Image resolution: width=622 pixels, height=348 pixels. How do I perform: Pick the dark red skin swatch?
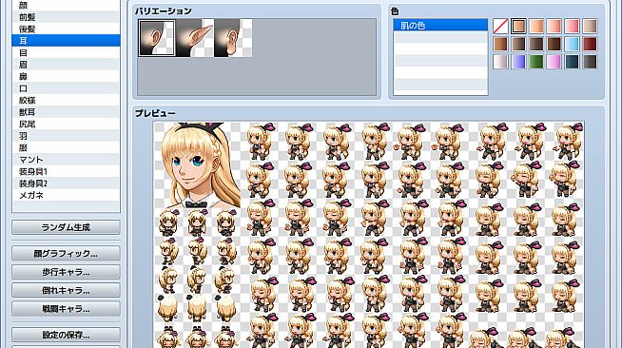[x=590, y=44]
